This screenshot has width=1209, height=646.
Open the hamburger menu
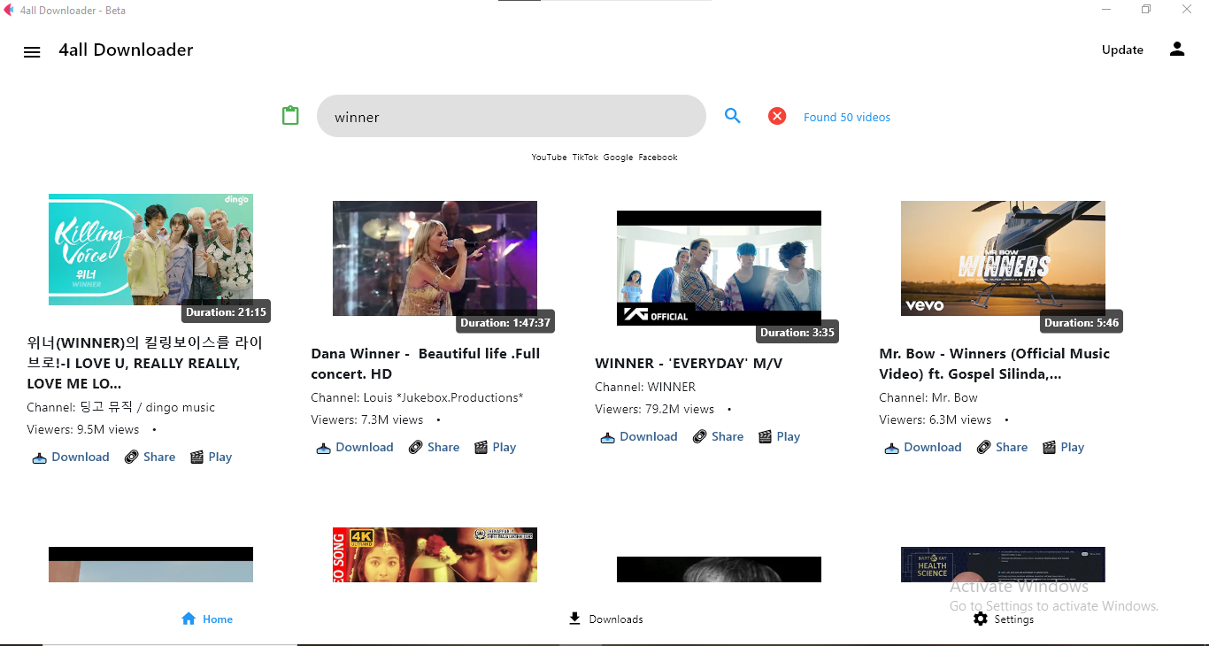(x=32, y=52)
